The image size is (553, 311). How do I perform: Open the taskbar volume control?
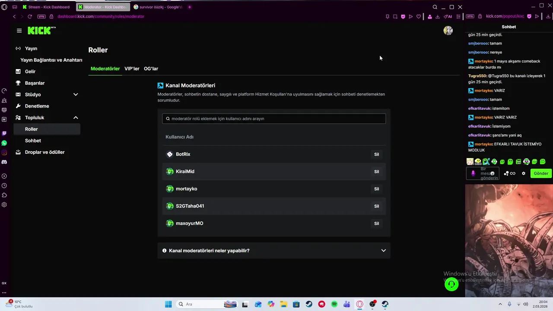pos(526,304)
